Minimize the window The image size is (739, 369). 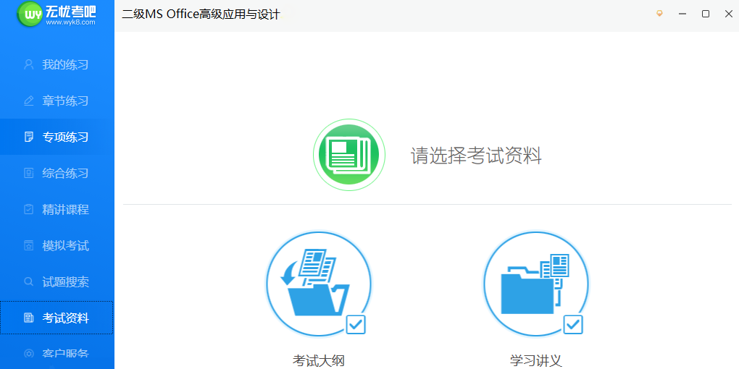click(x=682, y=14)
